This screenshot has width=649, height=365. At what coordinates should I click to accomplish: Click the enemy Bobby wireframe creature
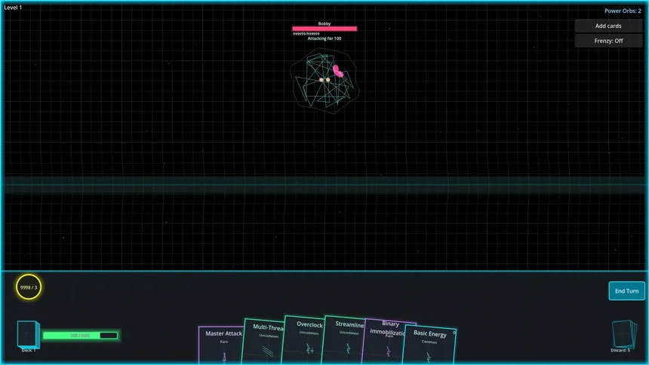(x=324, y=79)
